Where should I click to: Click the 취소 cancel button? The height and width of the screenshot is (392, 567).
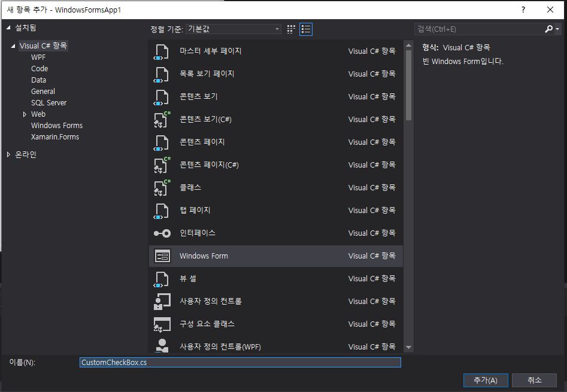pyautogui.click(x=534, y=380)
